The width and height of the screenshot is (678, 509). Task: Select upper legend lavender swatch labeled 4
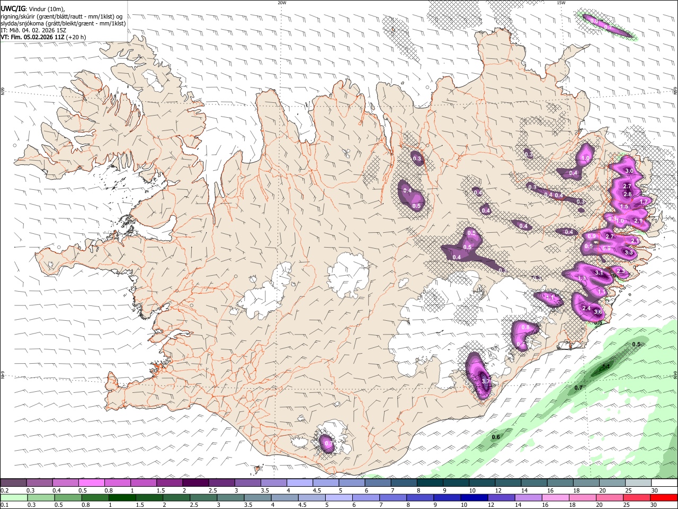tap(300, 483)
